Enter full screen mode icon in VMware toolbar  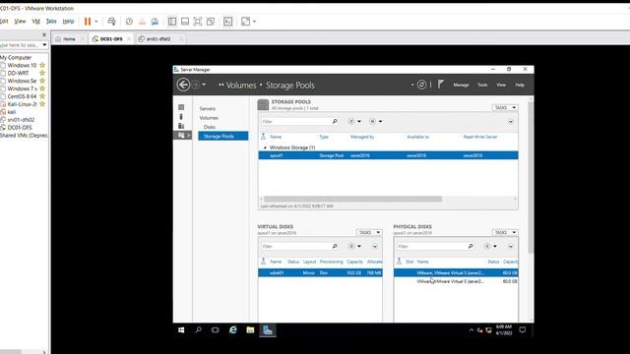pyautogui.click(x=198, y=22)
